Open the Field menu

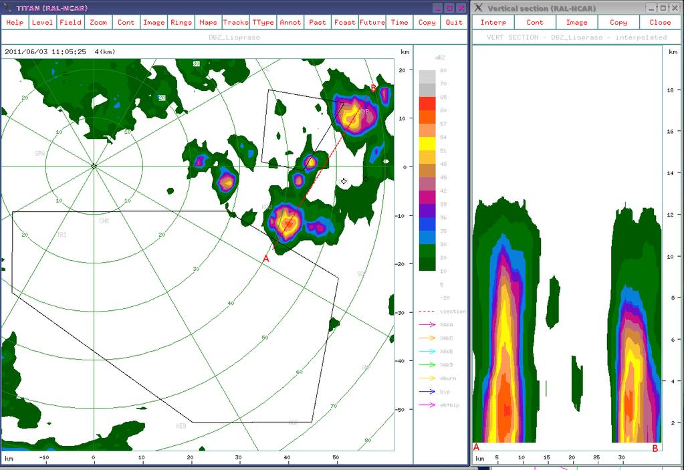[x=70, y=22]
